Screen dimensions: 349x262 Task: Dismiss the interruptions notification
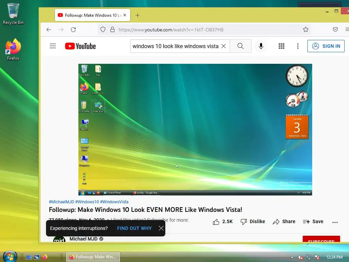161,228
